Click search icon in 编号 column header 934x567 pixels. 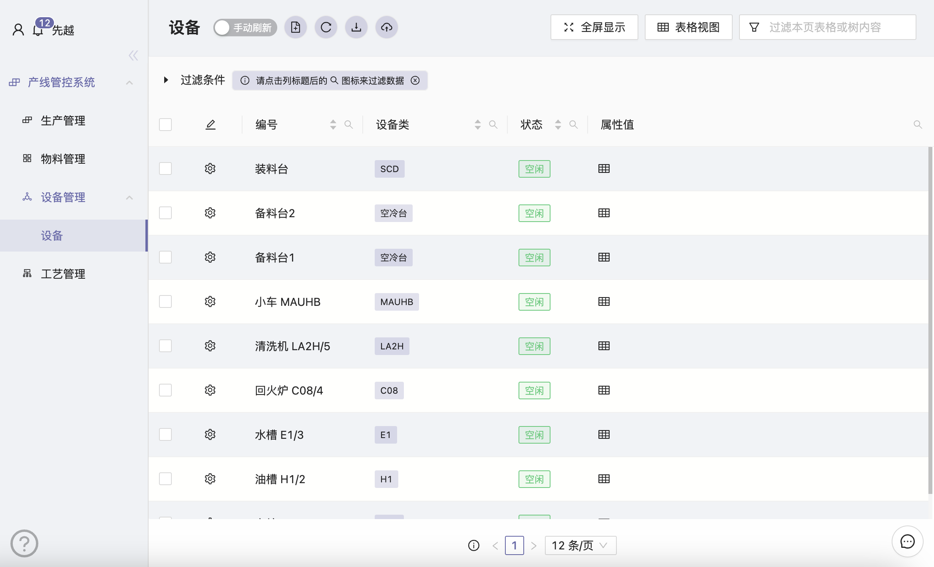point(349,125)
